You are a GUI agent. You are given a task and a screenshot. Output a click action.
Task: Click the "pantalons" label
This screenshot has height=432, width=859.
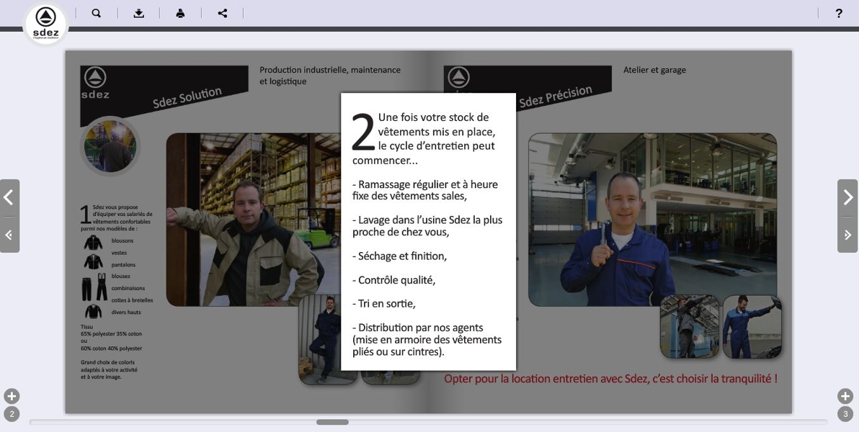pos(124,264)
